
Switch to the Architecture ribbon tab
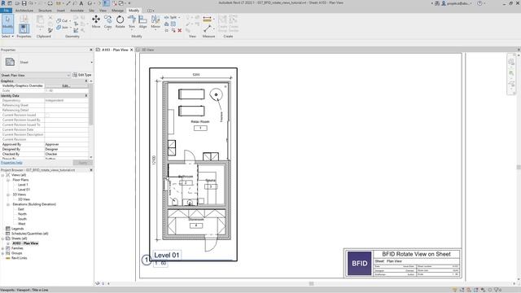point(24,11)
